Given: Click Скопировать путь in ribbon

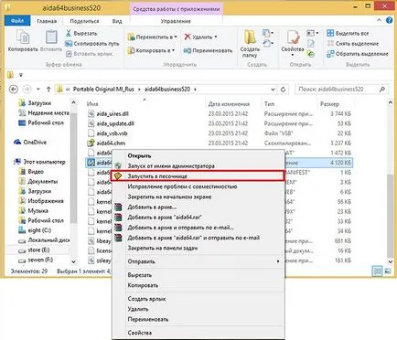Looking at the screenshot, I should click(x=92, y=44).
